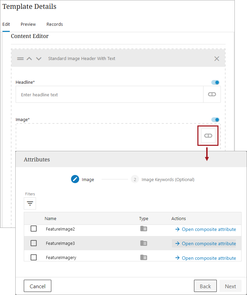This screenshot has width=247, height=295.
Task: Move the content block up with chevron
Action: tap(30, 59)
